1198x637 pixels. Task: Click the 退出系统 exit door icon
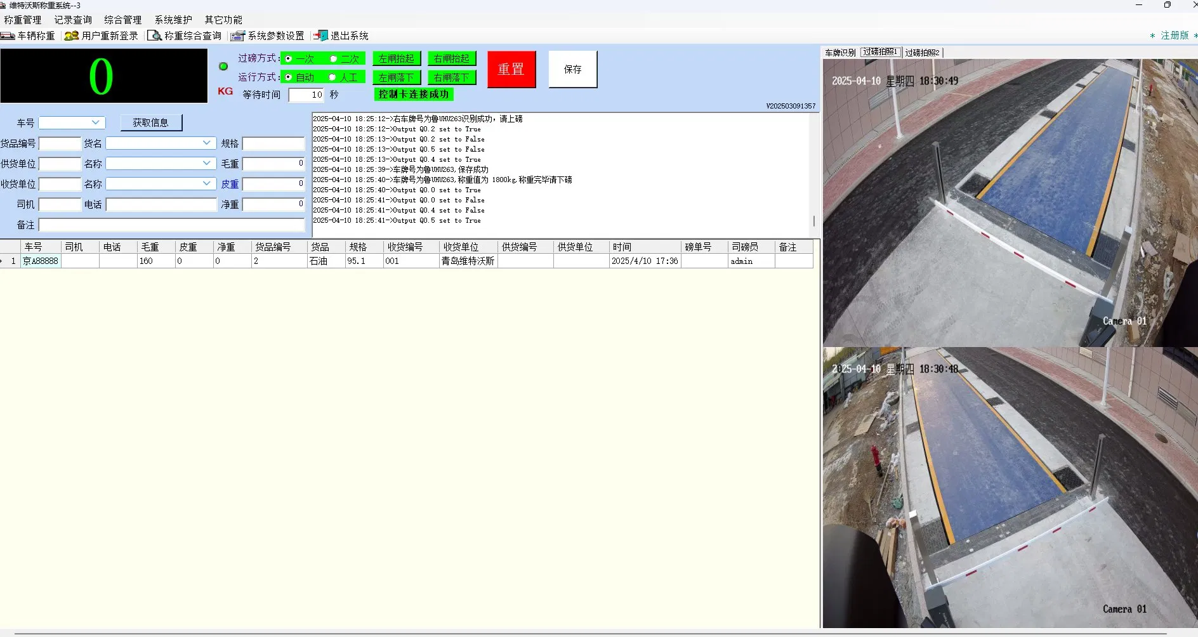[x=321, y=36]
